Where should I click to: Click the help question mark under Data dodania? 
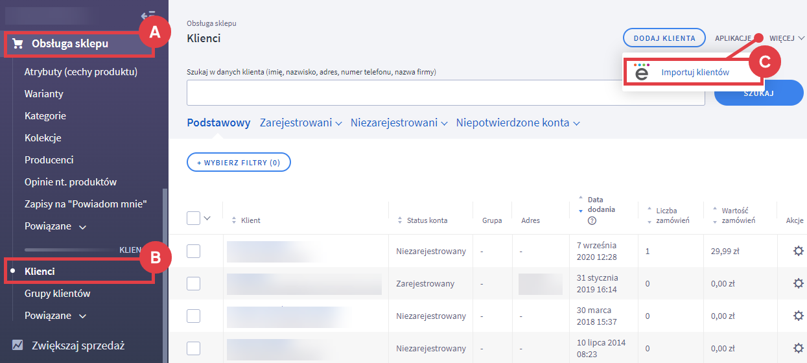point(592,220)
